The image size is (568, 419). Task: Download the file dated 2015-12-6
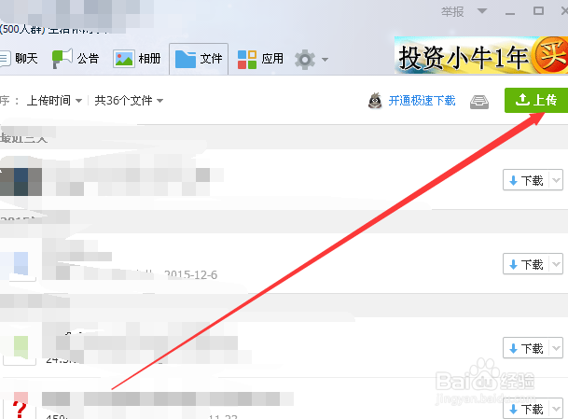(x=526, y=264)
